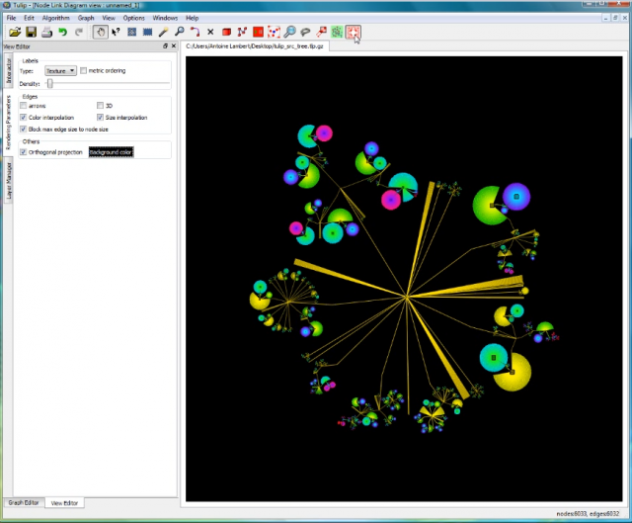The image size is (632, 523).
Task: Click the printer icon in toolbar
Action: pos(45,33)
